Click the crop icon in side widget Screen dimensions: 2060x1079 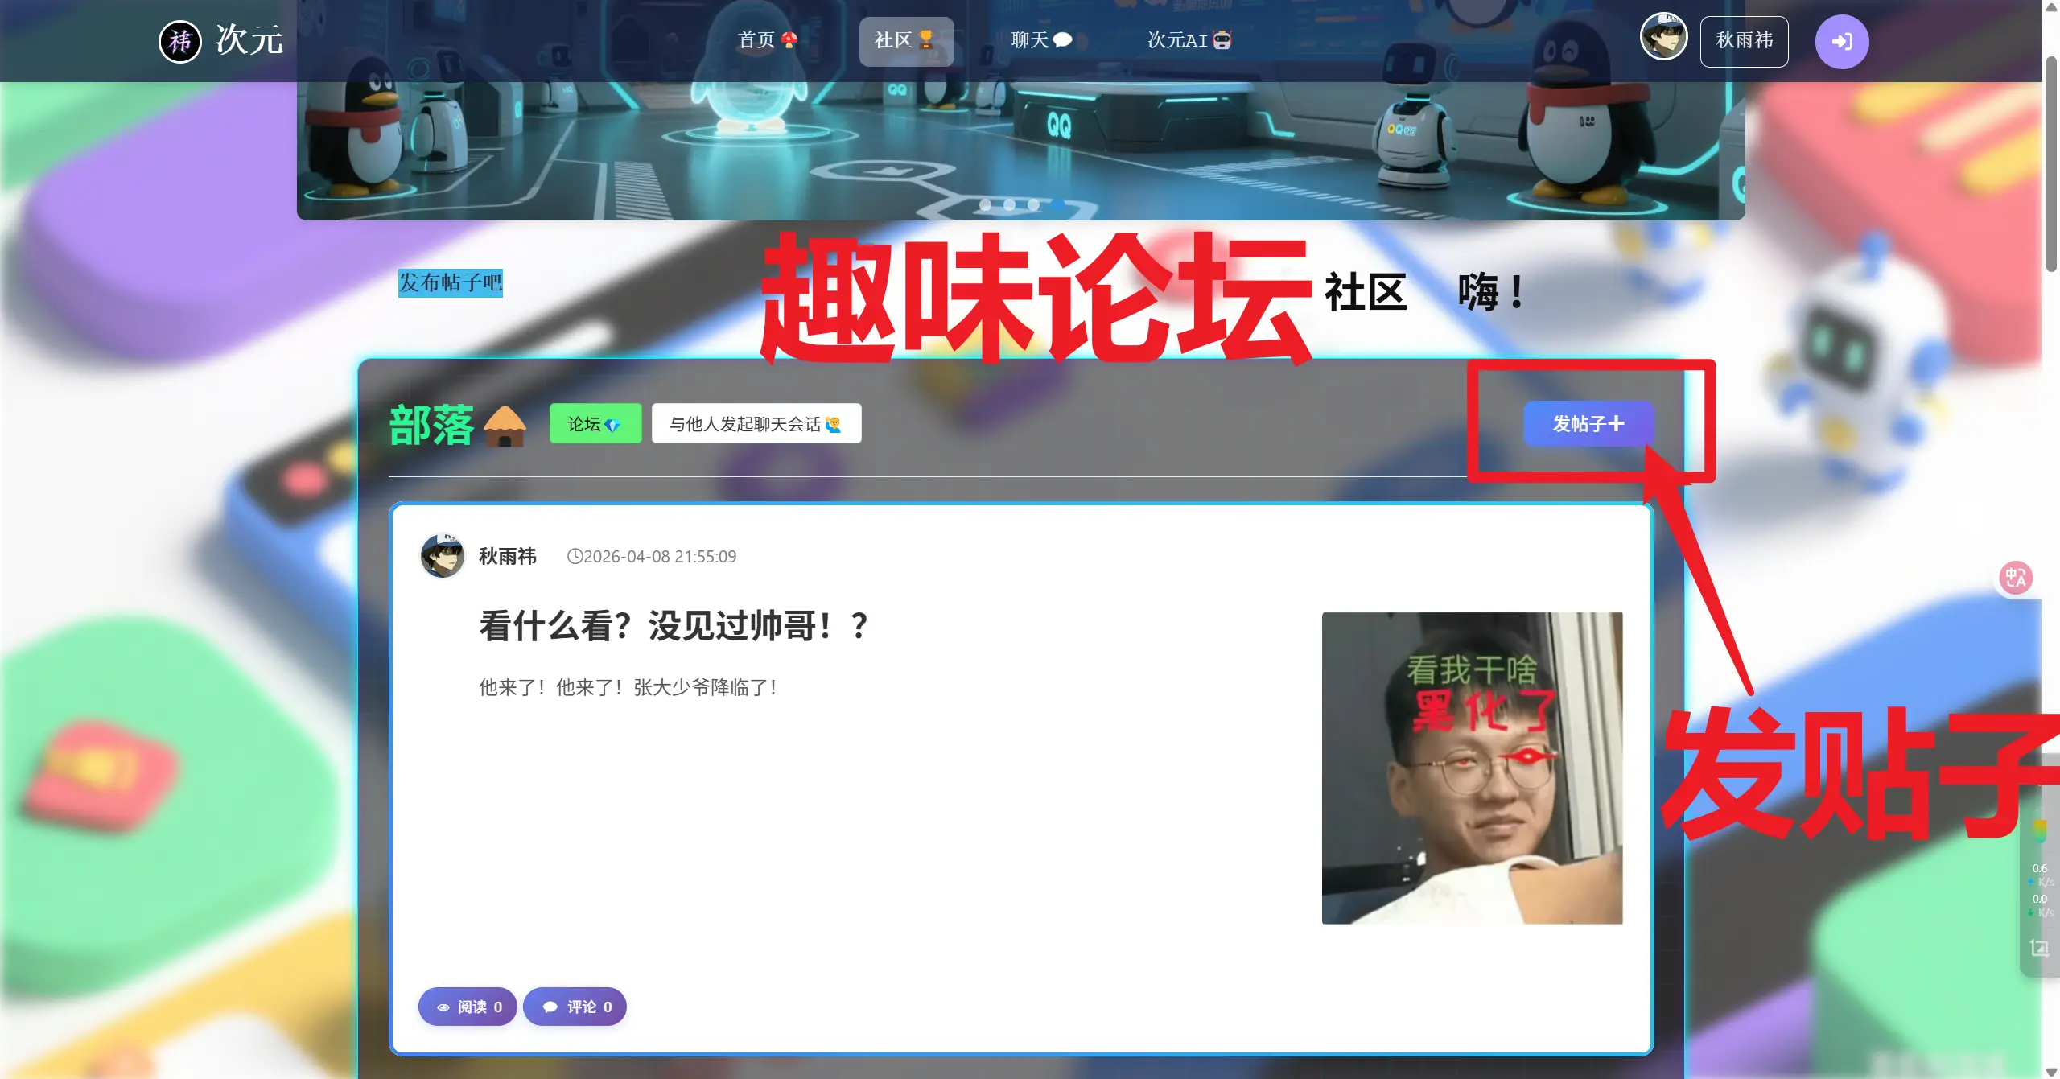(x=2039, y=949)
